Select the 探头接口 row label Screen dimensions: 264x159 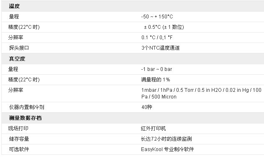point(19,48)
